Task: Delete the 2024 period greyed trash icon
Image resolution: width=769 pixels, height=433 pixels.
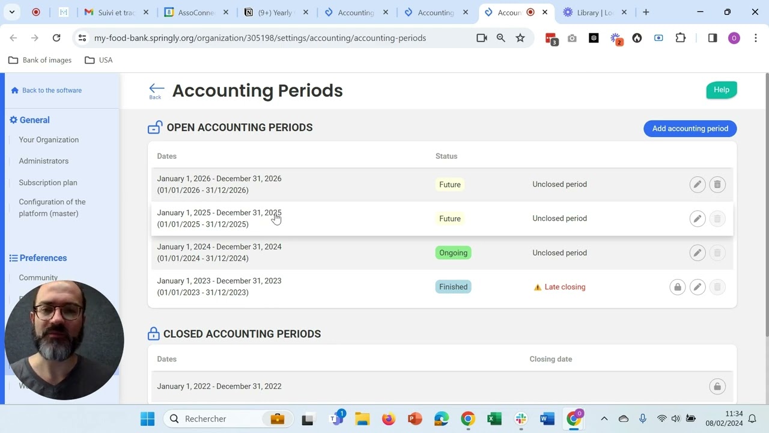Action: (x=717, y=253)
